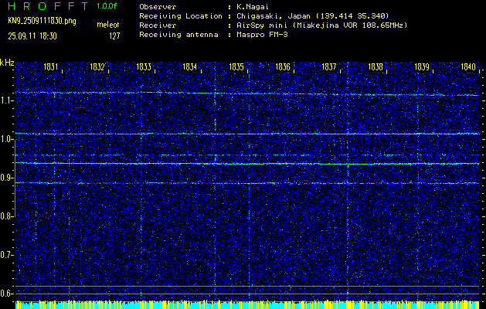Click the 1.1 frequency axis label
486x309 pixels.
pos(6,100)
